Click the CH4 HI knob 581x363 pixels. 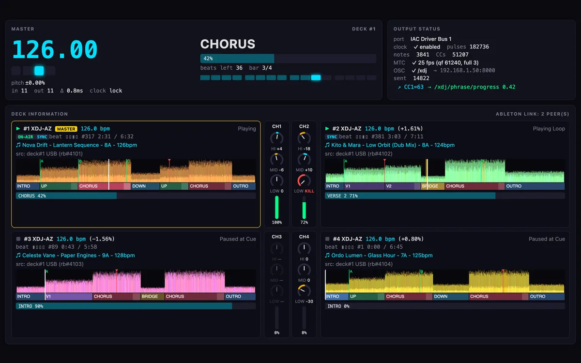(x=304, y=249)
